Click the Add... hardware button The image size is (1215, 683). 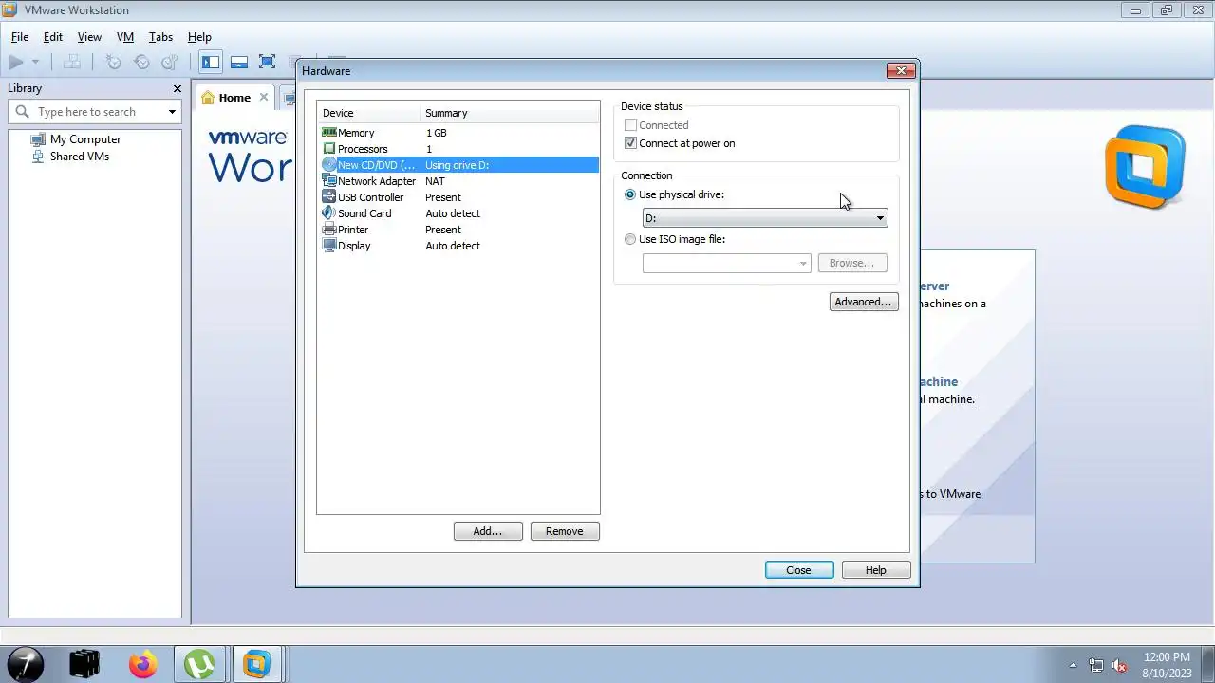pos(488,531)
